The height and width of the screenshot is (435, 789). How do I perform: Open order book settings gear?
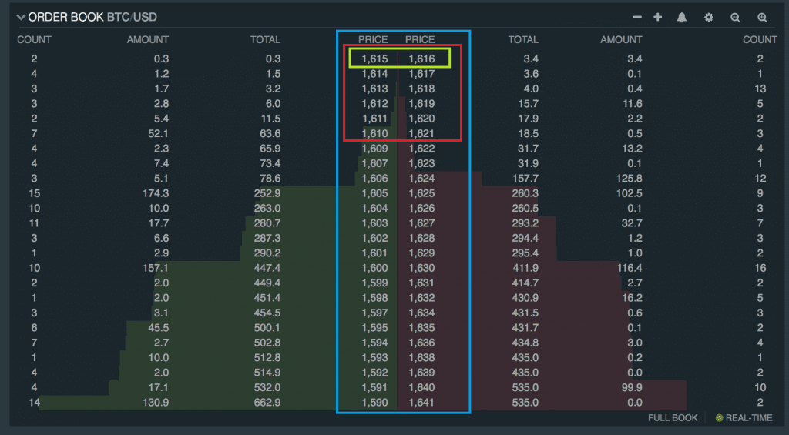coord(709,17)
